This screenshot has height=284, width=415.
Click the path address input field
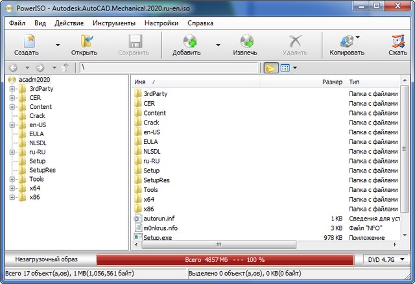pyautogui.click(x=169, y=67)
